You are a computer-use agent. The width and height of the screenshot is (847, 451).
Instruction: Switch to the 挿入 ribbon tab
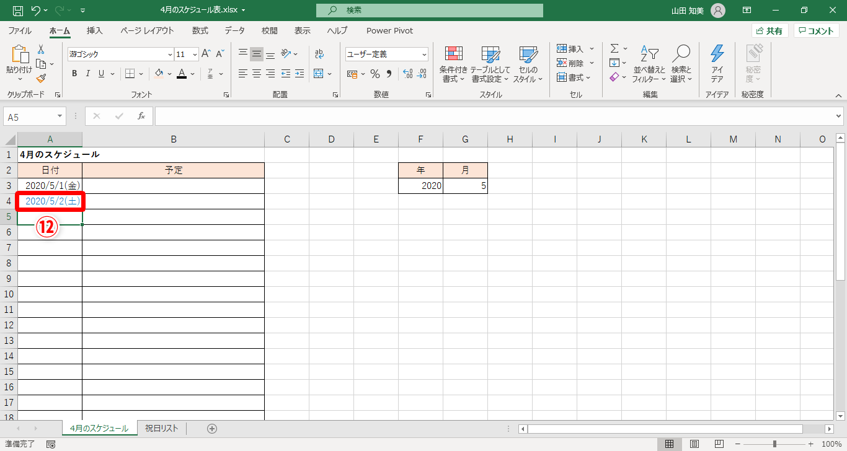click(x=95, y=30)
